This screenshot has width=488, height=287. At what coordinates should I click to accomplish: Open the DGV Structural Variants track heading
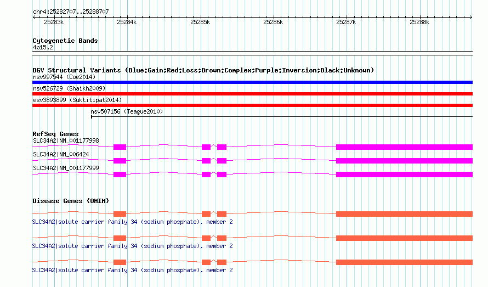tap(203, 70)
